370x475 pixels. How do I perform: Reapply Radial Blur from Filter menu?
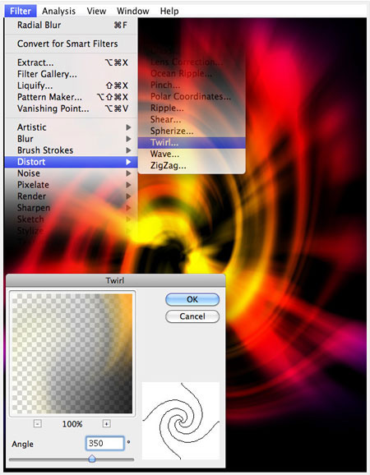[x=72, y=25]
